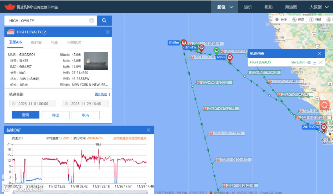Clear the HIGH LOYALTY search text
The height and width of the screenshot is (194, 333).
pyautogui.click(x=92, y=21)
